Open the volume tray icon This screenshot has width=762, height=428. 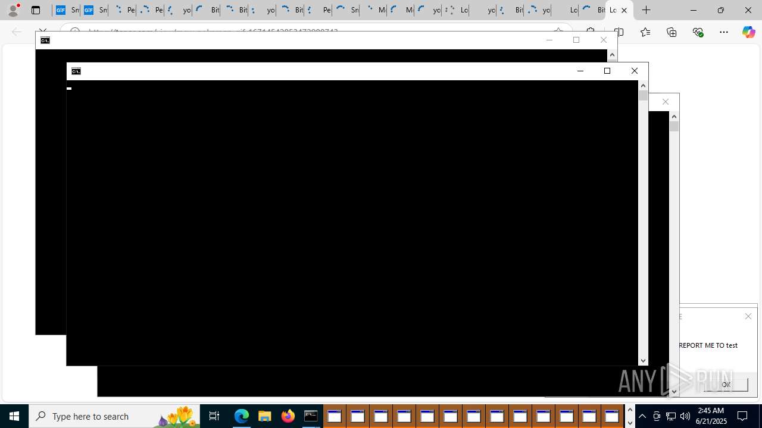click(685, 416)
